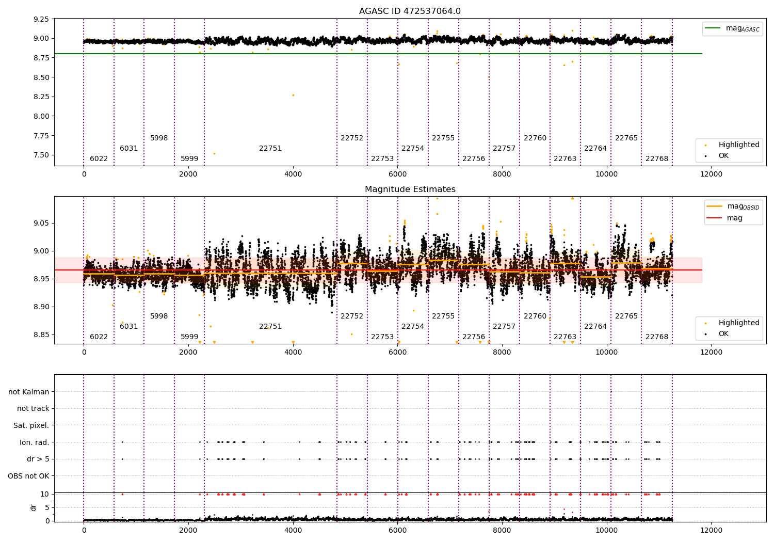This screenshot has height=542, width=774.
Task: Click OBSID label 22755 in the top plot
Action: click(443, 138)
